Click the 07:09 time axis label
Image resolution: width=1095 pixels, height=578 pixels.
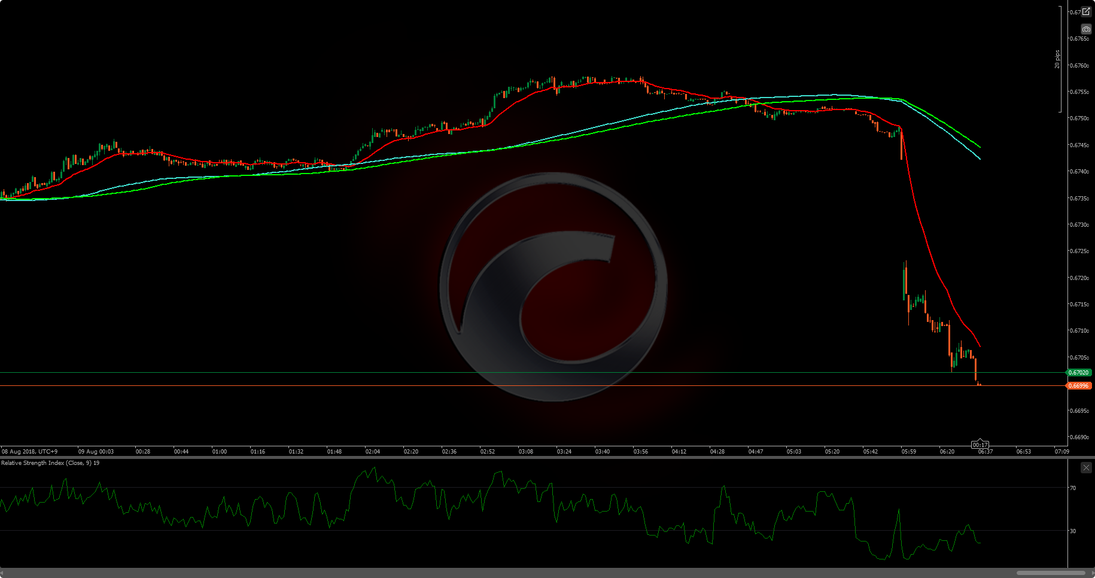(1062, 452)
